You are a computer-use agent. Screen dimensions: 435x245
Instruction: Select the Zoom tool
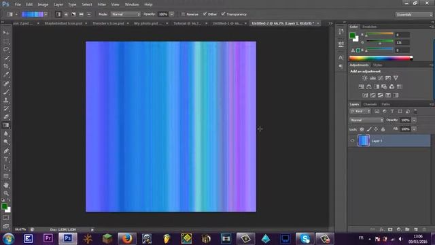[x=6, y=193]
